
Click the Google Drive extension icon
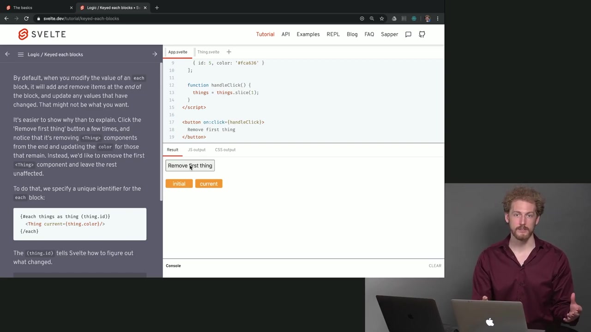pos(394,18)
